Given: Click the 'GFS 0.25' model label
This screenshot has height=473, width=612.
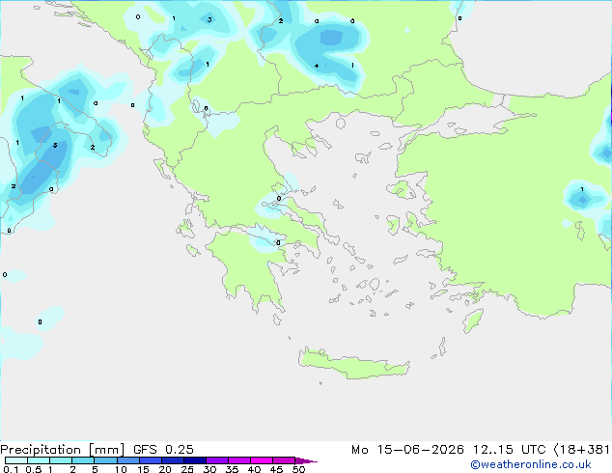Looking at the screenshot, I should click(163, 450).
